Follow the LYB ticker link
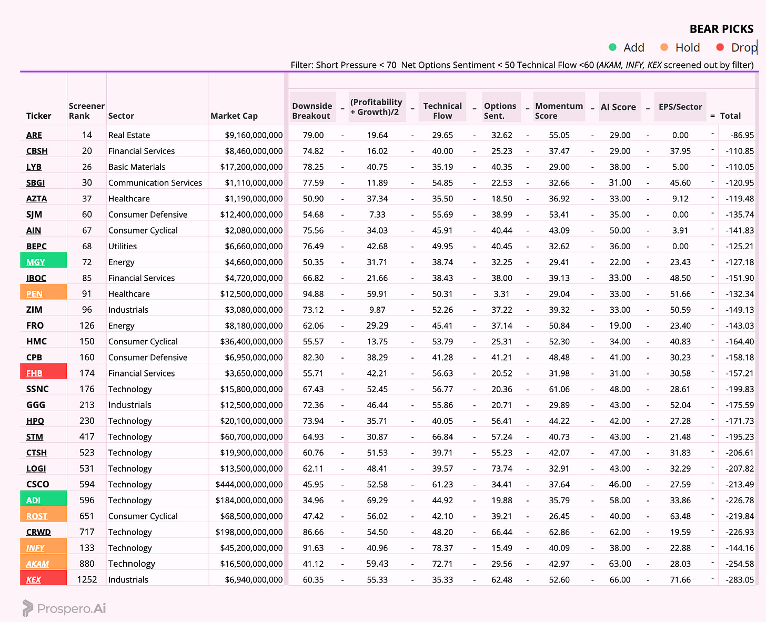The height and width of the screenshot is (622, 766). 34,167
